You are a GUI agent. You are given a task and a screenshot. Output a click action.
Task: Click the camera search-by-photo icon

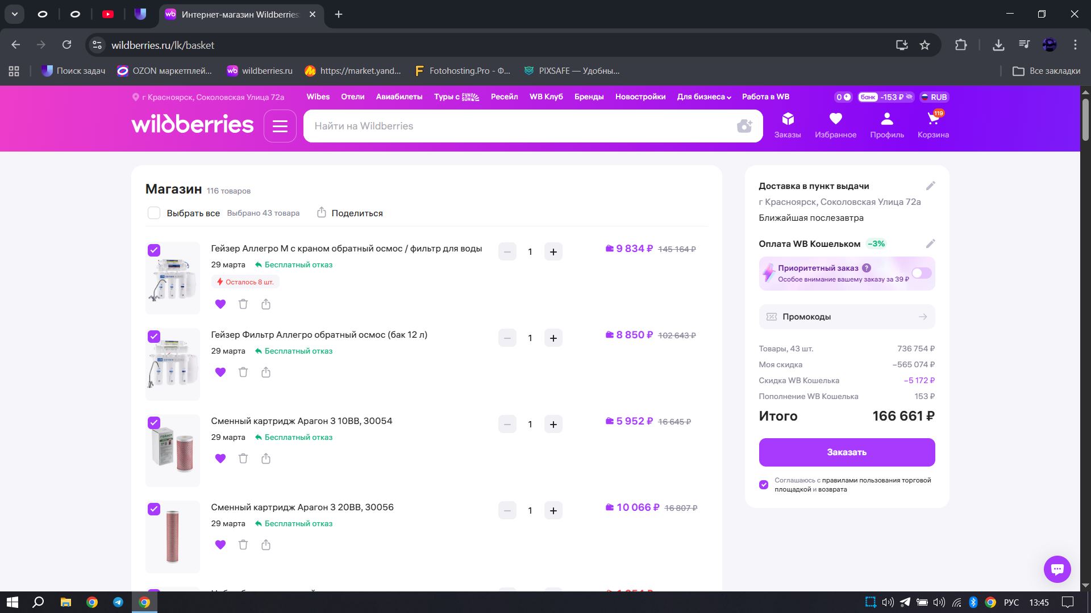point(744,126)
